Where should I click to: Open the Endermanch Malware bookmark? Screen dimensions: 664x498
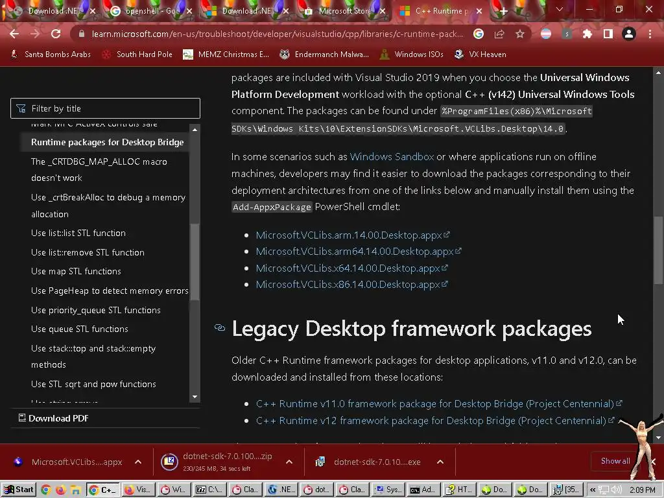pyautogui.click(x=324, y=54)
